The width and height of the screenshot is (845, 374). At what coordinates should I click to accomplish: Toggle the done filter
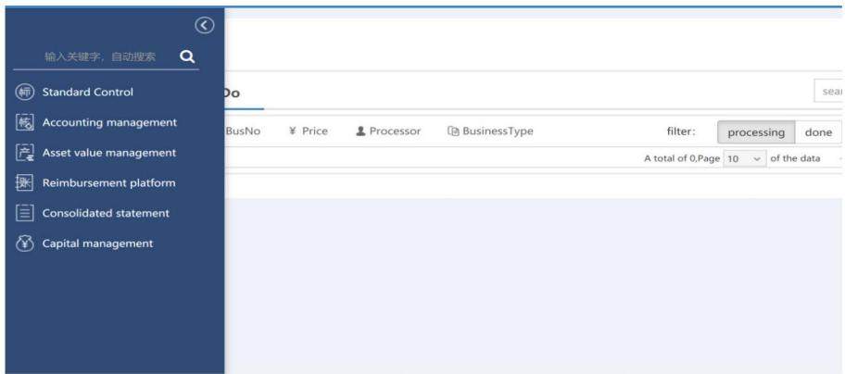coord(818,131)
